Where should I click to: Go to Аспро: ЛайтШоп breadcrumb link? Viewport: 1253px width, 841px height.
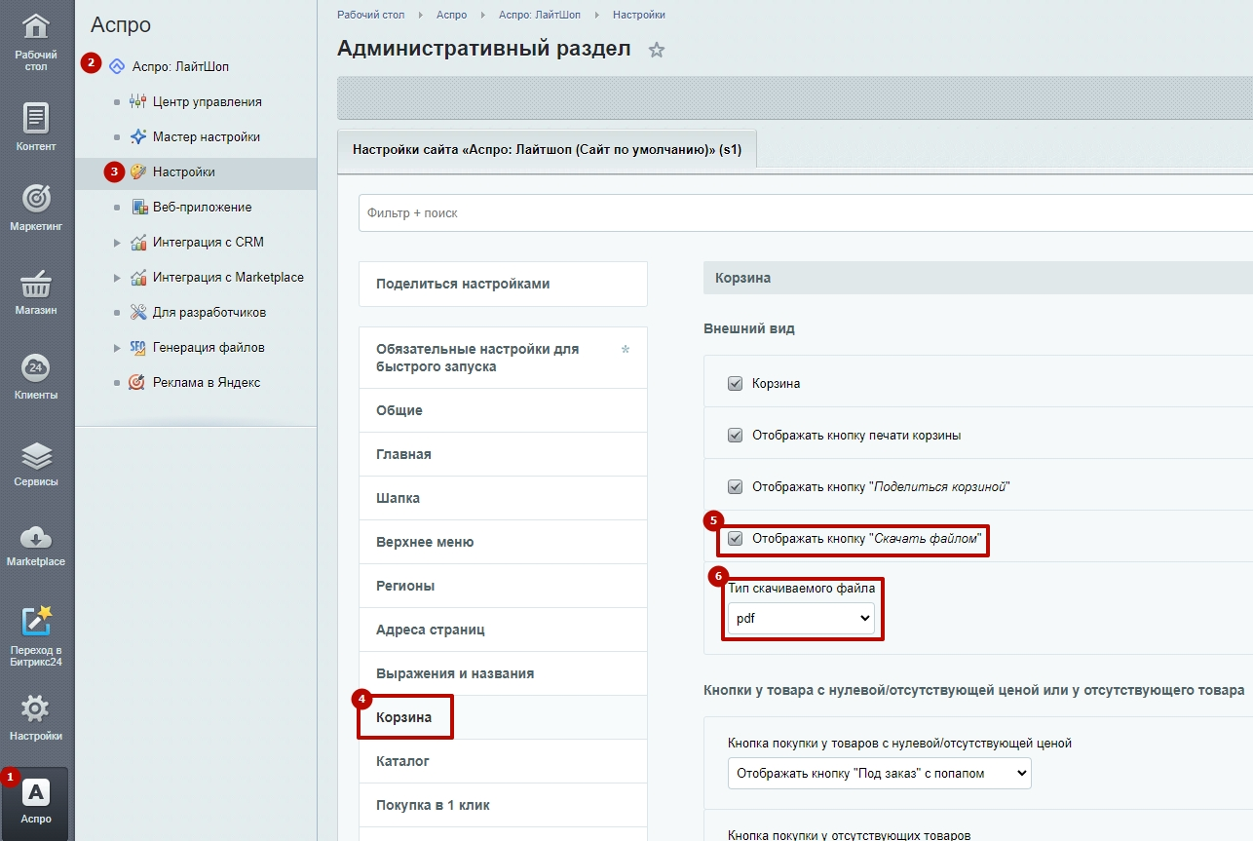click(x=540, y=15)
